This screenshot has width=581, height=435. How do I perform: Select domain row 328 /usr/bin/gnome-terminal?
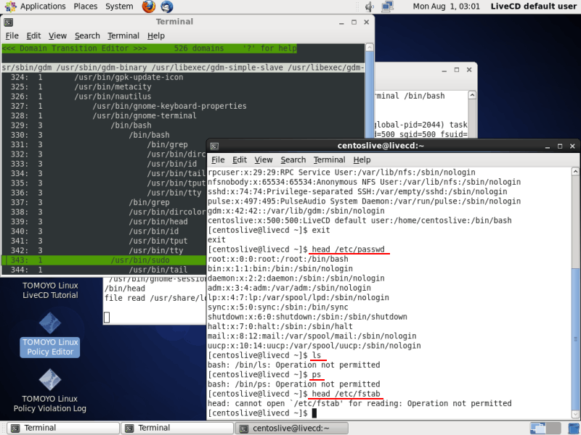click(183, 116)
